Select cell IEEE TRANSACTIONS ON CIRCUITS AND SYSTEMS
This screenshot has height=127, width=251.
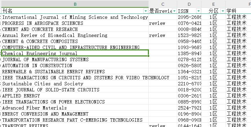(x=75, y=78)
